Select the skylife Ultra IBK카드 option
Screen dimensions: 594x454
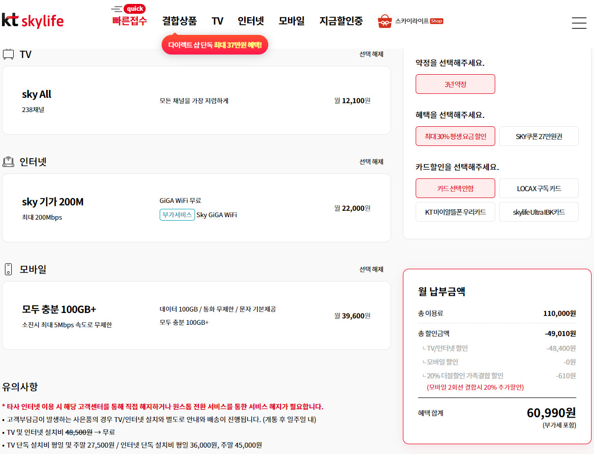[x=538, y=212]
